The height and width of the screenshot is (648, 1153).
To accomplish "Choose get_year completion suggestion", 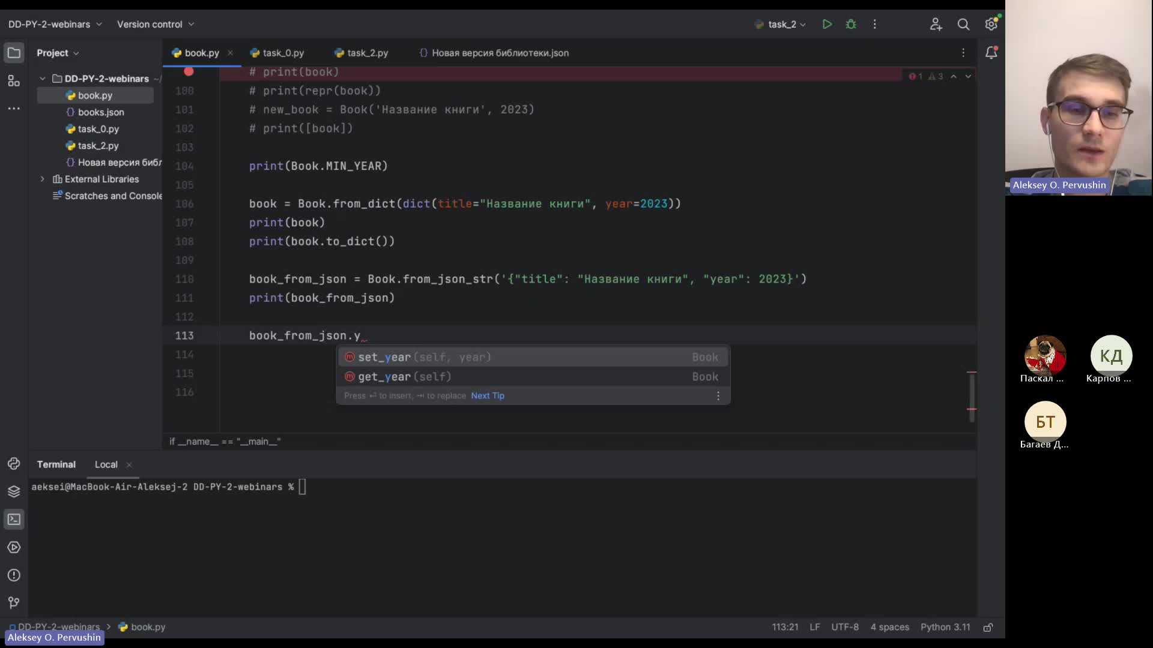I will 532,377.
